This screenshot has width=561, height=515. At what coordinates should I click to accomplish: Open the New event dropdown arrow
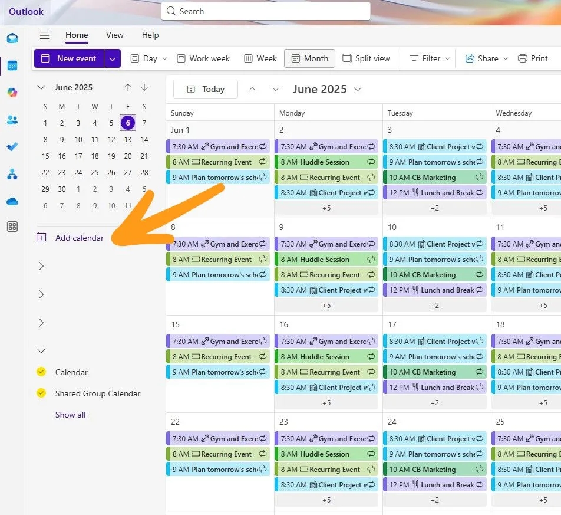[113, 58]
